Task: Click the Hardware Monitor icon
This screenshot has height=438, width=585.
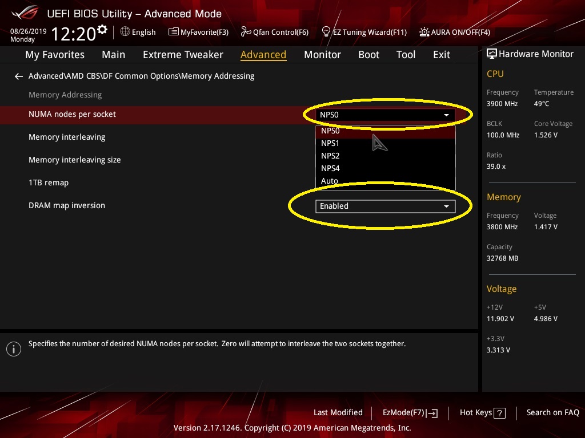Action: tap(492, 54)
